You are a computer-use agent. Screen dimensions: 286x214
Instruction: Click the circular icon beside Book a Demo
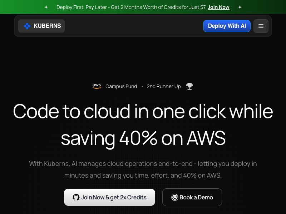(174, 197)
